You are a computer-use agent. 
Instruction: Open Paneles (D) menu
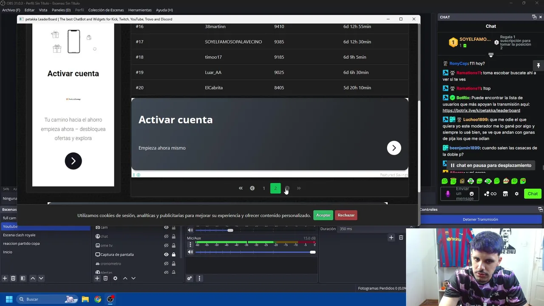pyautogui.click(x=61, y=10)
